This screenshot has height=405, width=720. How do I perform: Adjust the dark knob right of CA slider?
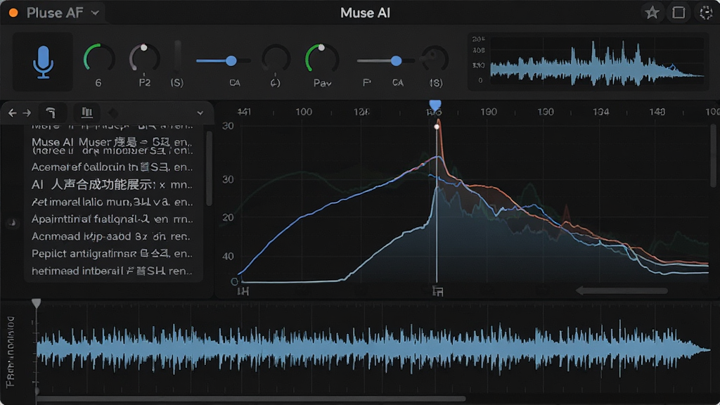pyautogui.click(x=276, y=59)
